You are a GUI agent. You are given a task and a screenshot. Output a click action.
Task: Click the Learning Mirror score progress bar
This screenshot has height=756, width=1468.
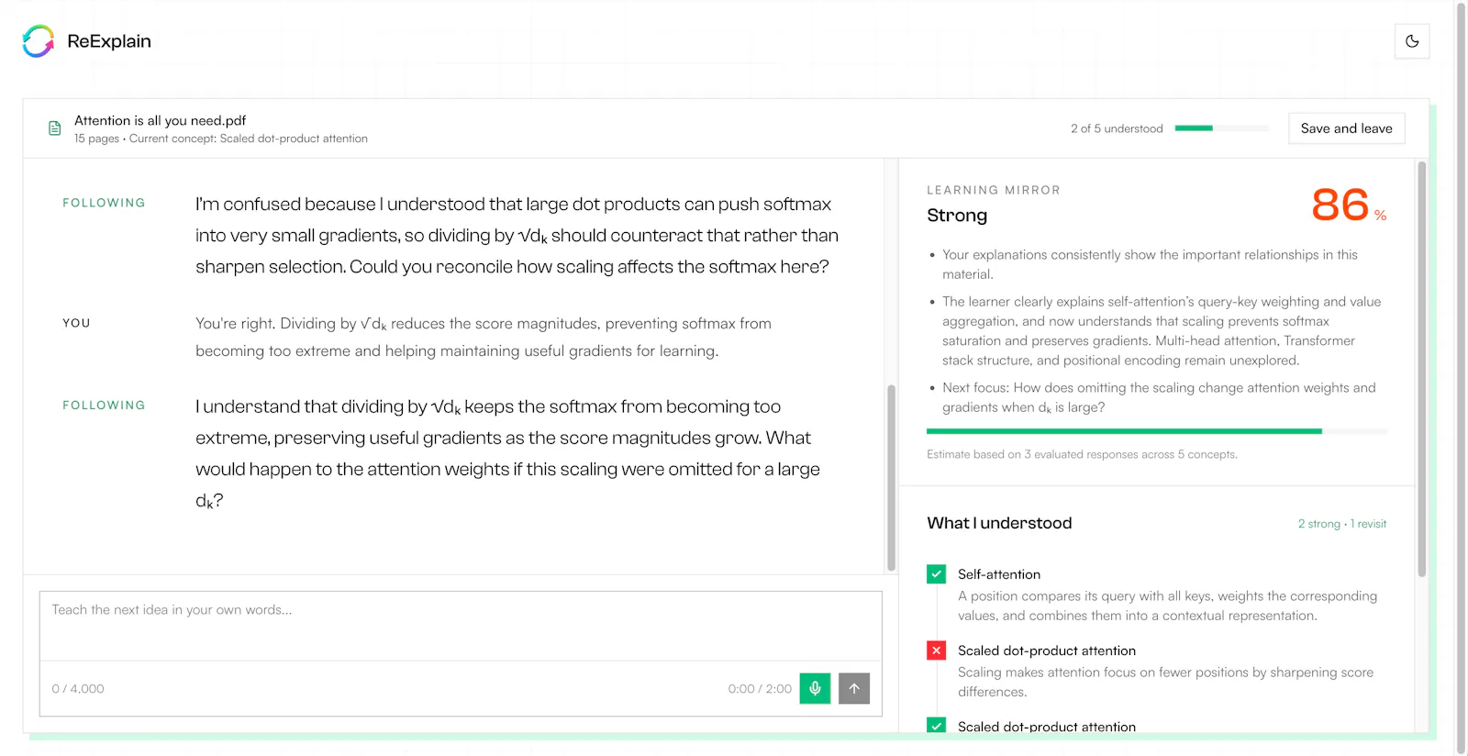tap(1156, 431)
